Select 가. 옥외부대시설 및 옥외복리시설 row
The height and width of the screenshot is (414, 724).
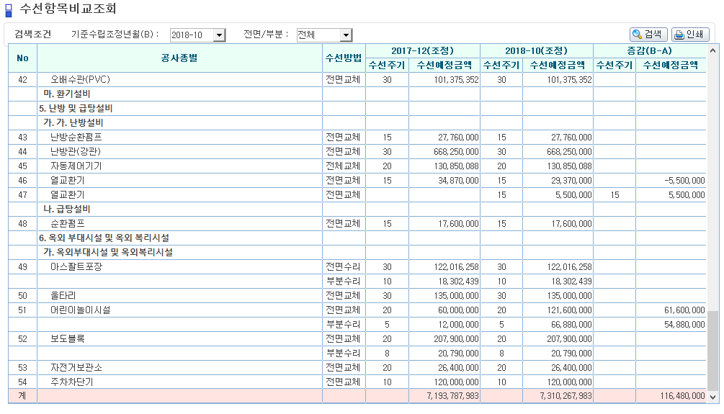click(357, 253)
